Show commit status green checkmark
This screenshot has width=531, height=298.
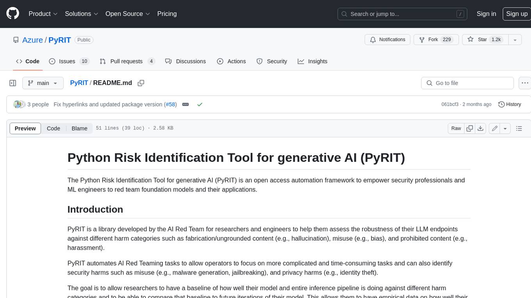click(200, 105)
